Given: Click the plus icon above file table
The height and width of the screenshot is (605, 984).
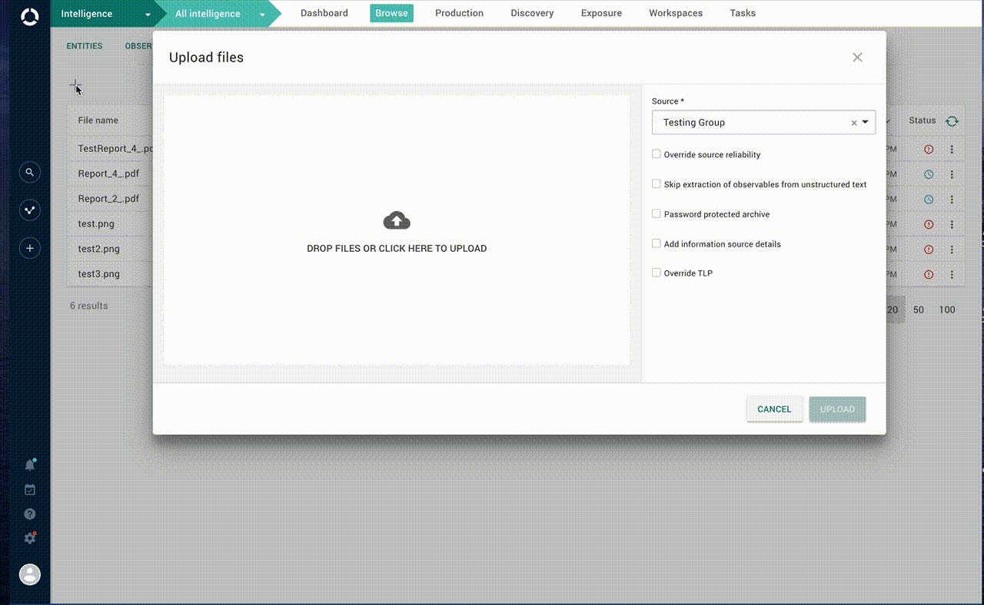Looking at the screenshot, I should pos(75,84).
